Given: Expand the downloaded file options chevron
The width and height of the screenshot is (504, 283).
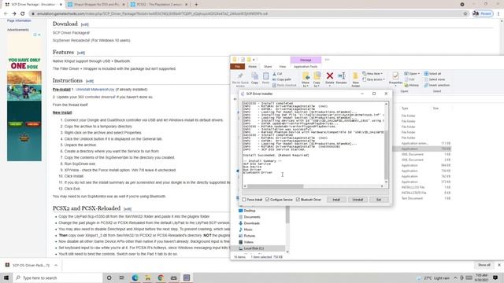Looking at the screenshot, I should [56, 266].
